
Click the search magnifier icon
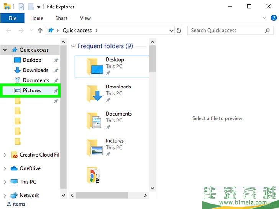coord(267,31)
